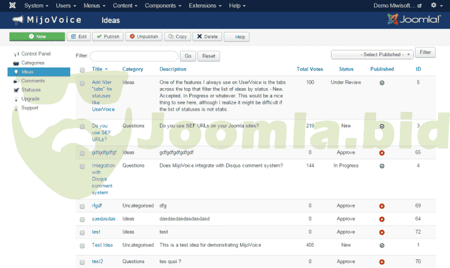Viewport: 450px width, 268px height.
Task: Click the published status icon for Test Idea
Action: tap(382, 246)
